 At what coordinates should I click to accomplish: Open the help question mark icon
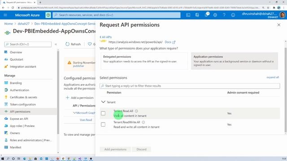click(x=224, y=15)
